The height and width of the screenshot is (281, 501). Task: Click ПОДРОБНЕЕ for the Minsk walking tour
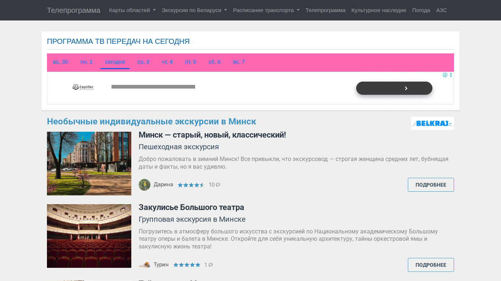coord(431,185)
